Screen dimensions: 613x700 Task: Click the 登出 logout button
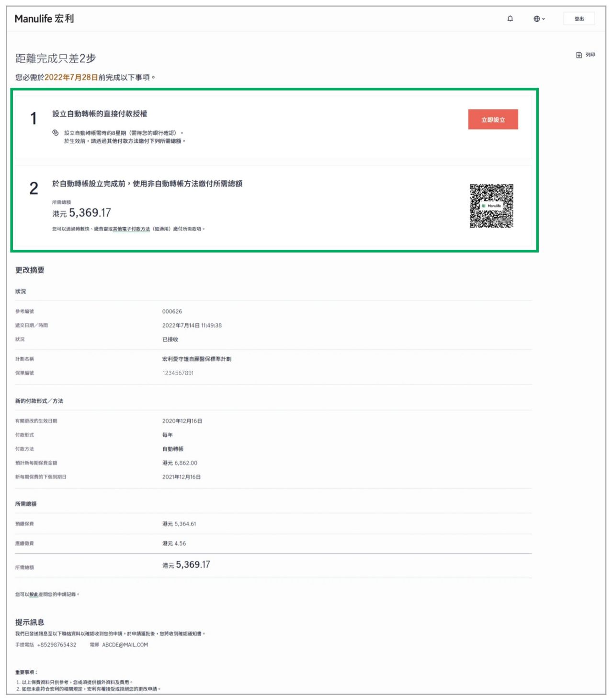579,19
